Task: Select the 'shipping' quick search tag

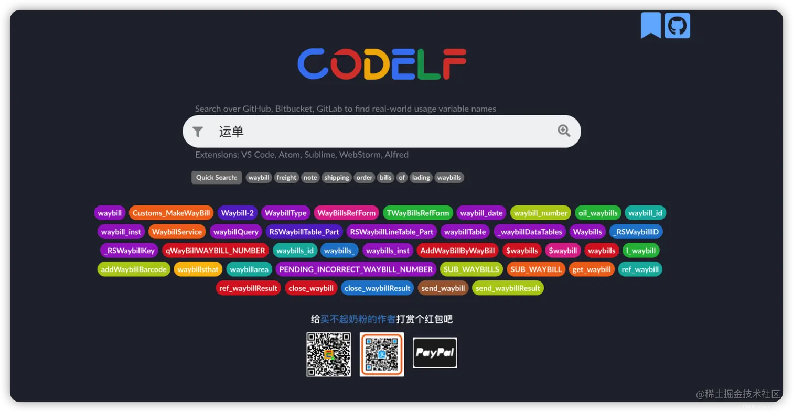Action: (336, 177)
